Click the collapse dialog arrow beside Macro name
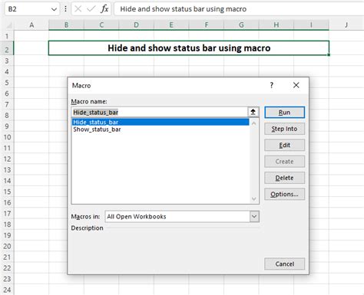 click(253, 112)
